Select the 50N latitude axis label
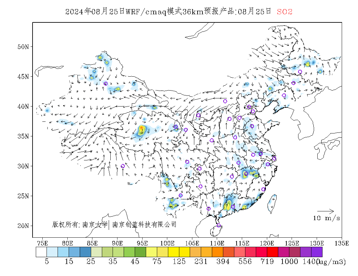 click(23, 47)
